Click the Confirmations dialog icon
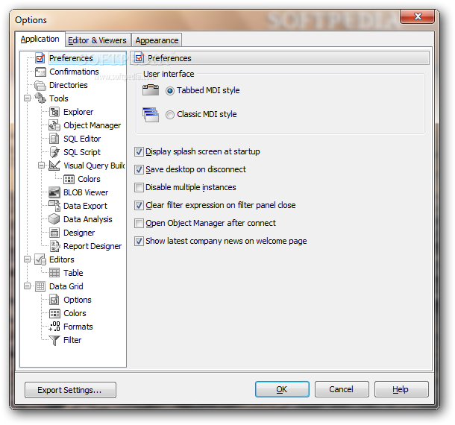This screenshot has width=455, height=425. pos(40,72)
